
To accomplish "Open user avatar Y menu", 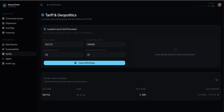I will coord(220,5).
